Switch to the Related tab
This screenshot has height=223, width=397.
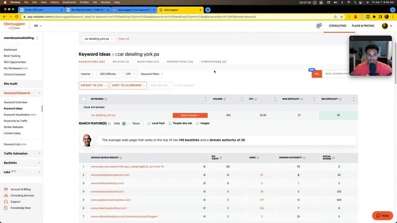tap(121, 62)
